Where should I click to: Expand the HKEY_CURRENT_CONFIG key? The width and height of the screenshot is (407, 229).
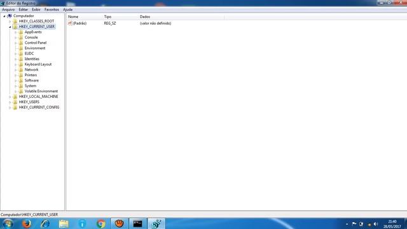tap(10, 108)
